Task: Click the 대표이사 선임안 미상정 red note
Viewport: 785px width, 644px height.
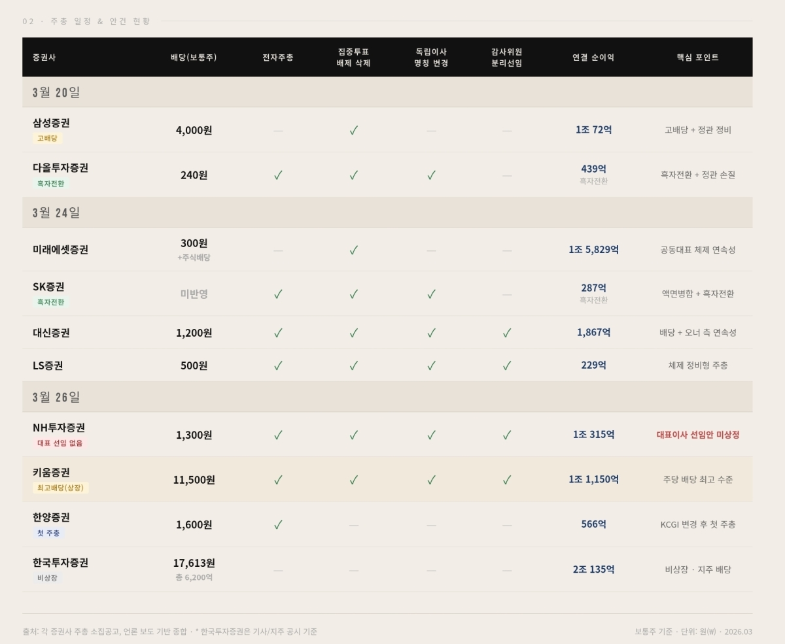Action: [x=698, y=435]
